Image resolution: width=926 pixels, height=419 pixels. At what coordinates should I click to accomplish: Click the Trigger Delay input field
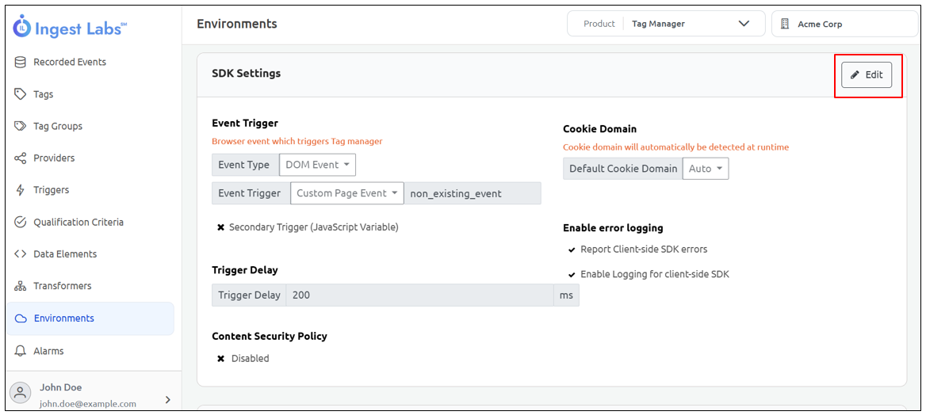point(419,295)
